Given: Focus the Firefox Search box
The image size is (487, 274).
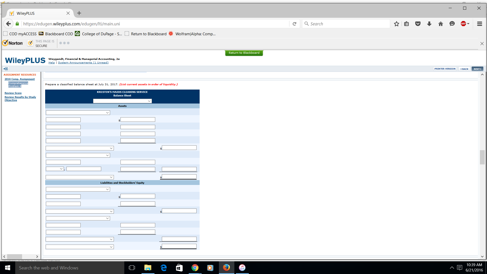Looking at the screenshot, I should coord(346,24).
